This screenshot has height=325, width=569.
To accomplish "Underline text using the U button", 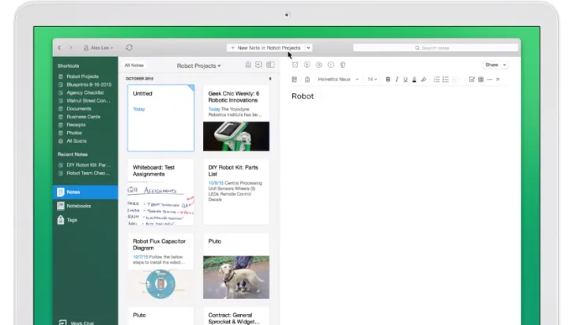I will coord(405,80).
